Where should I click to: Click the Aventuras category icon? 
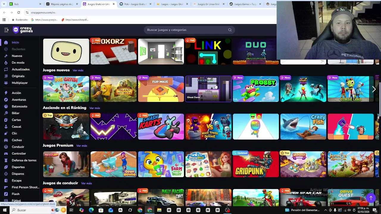pos(6,100)
